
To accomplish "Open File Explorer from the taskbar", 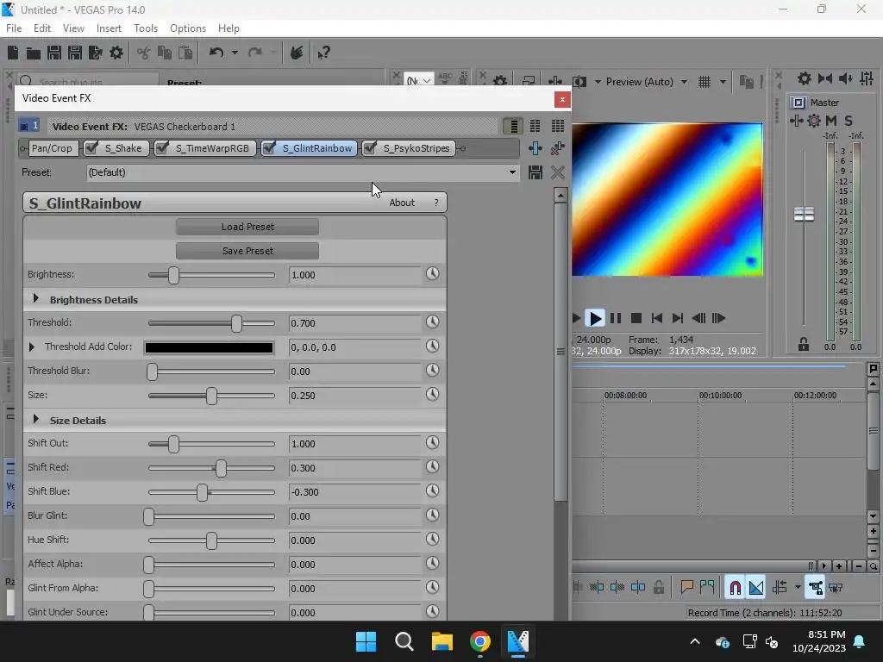I will pos(442,641).
